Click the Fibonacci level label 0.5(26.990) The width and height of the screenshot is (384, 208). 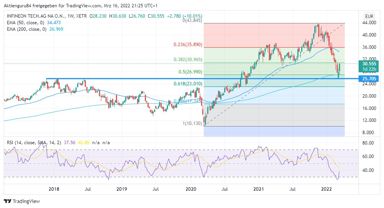[x=190, y=72]
